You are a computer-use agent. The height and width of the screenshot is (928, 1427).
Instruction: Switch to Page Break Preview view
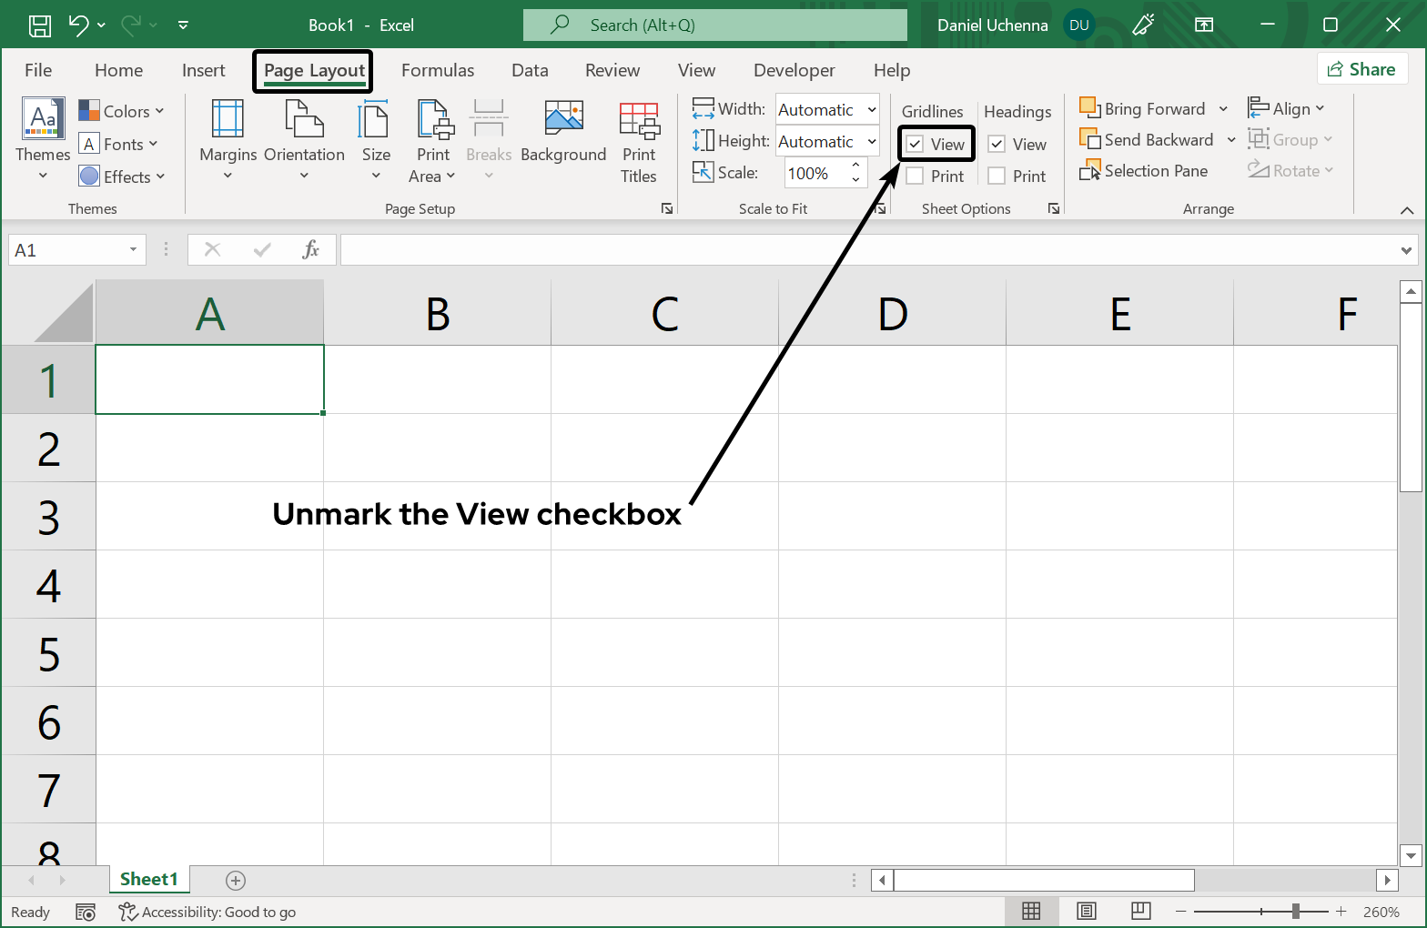pyautogui.click(x=1140, y=911)
